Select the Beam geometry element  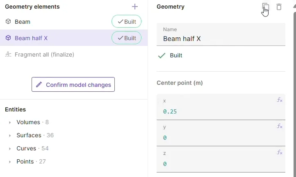[x=23, y=22]
